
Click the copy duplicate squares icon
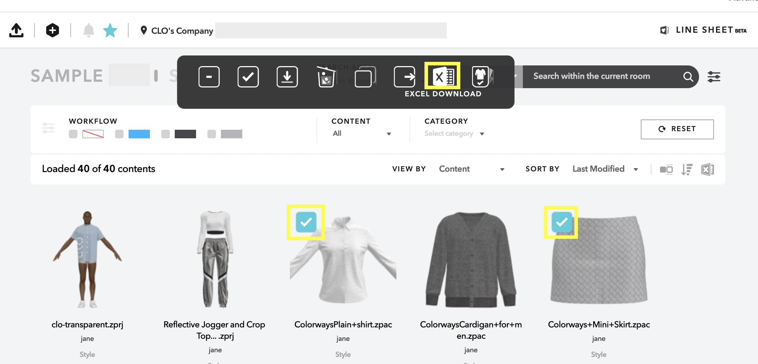pos(365,77)
